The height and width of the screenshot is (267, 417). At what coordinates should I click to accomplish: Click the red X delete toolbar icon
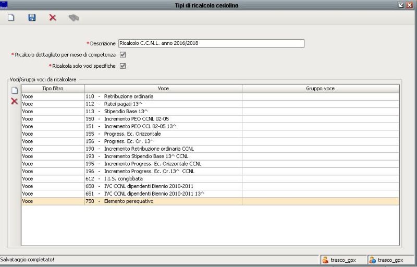[x=53, y=18]
